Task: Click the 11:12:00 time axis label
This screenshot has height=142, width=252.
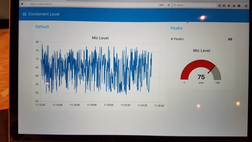Action: (40, 105)
